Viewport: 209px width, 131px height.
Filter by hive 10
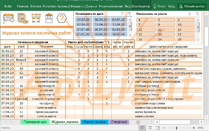(x=185, y=25)
